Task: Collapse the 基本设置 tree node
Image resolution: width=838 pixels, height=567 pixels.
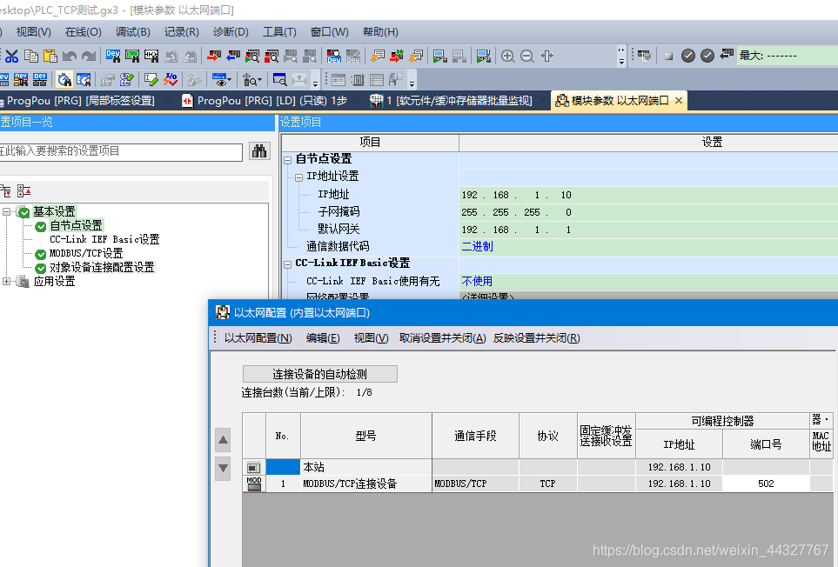Action: pyautogui.click(x=6, y=212)
